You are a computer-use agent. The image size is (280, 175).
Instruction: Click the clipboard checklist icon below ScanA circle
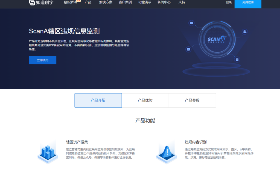coord(237,60)
